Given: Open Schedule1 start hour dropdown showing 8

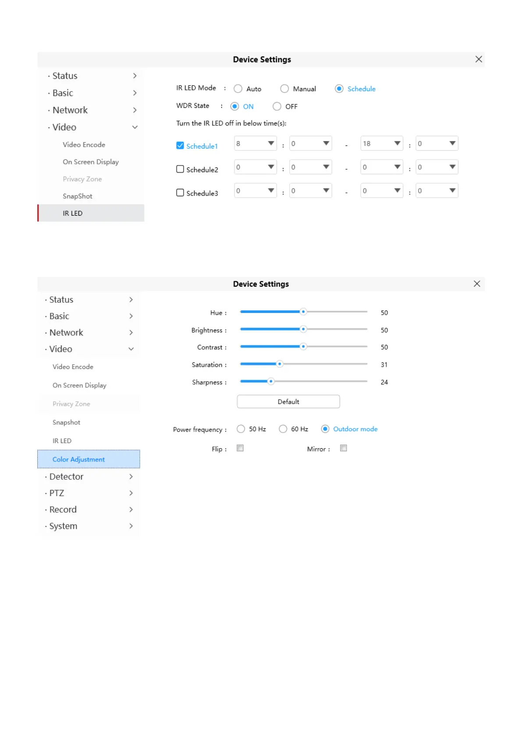Looking at the screenshot, I should click(255, 143).
